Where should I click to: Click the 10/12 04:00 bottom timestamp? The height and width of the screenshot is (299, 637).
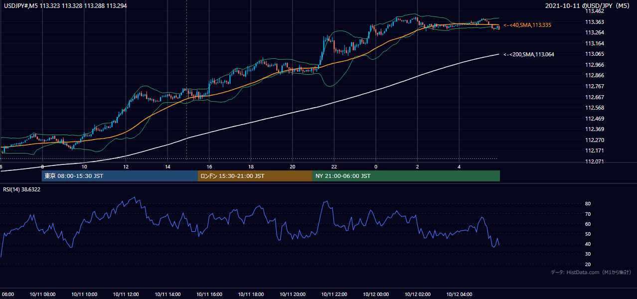459,295
